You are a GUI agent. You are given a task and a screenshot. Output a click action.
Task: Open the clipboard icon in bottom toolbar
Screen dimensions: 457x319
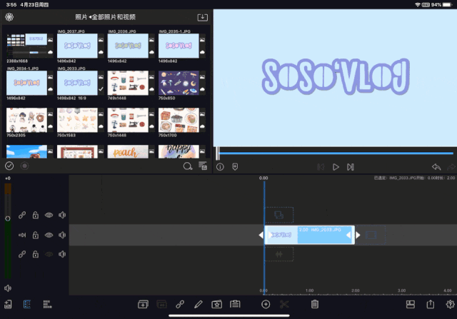click(235, 305)
